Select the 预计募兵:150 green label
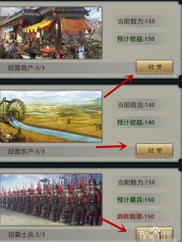 pyautogui.click(x=136, y=200)
